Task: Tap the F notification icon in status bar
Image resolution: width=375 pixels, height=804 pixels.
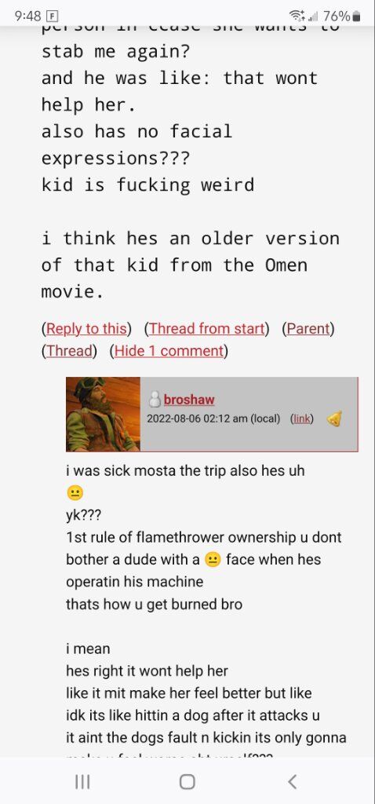Action: (x=53, y=16)
